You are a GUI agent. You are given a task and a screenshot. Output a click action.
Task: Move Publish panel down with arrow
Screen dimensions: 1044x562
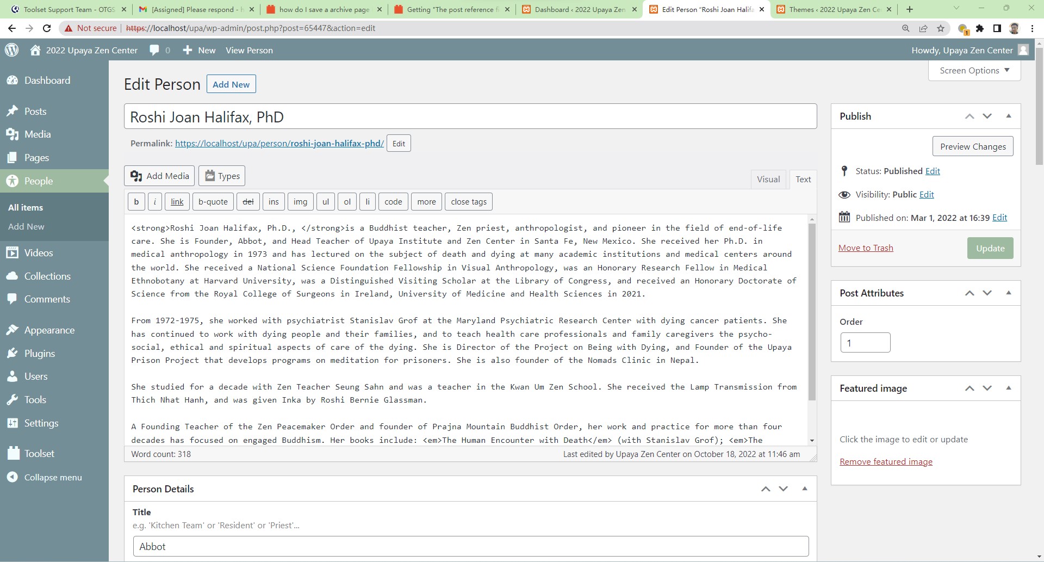click(987, 116)
